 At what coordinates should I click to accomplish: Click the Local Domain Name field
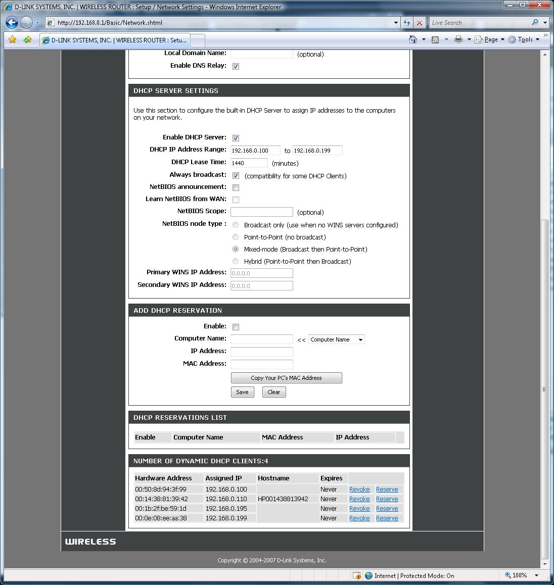(x=261, y=54)
